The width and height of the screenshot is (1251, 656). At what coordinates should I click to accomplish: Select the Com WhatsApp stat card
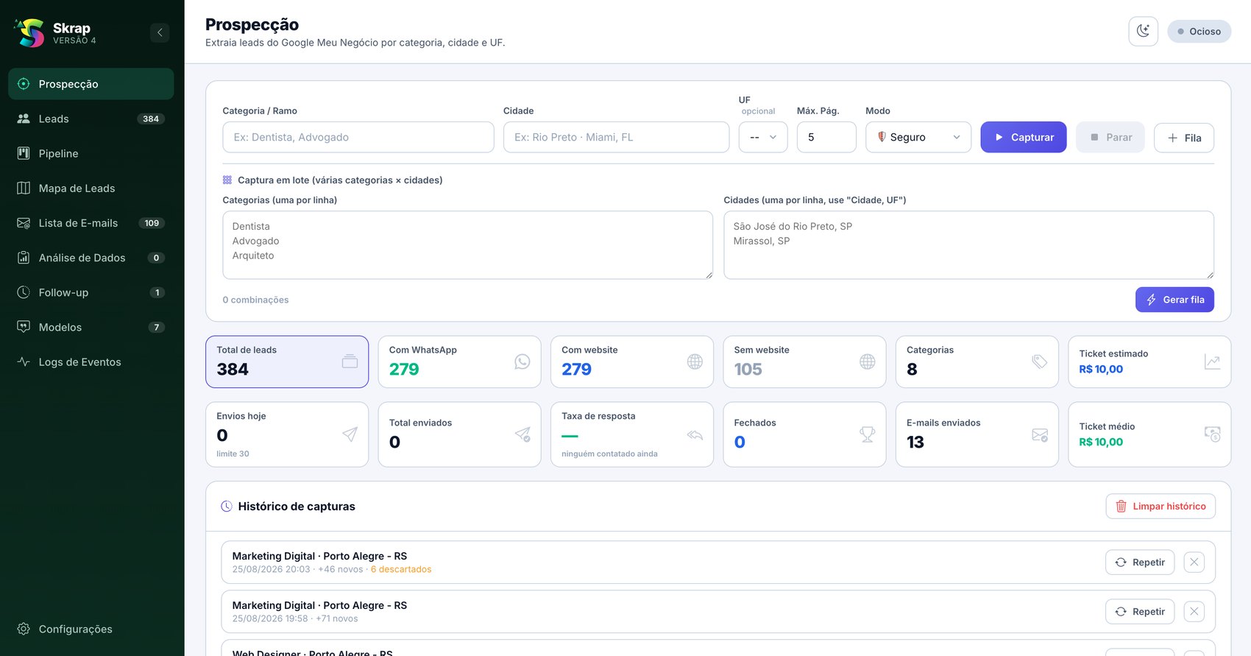point(459,361)
